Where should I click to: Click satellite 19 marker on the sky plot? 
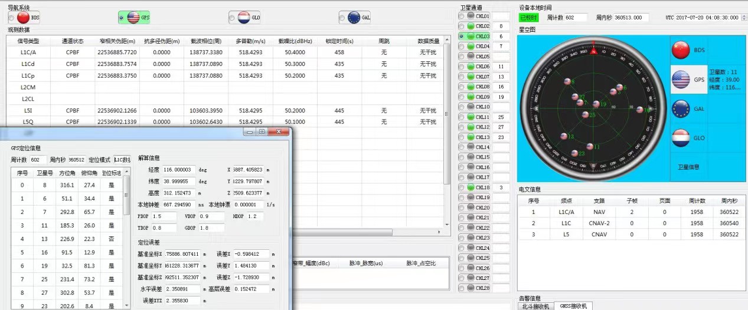596,104
